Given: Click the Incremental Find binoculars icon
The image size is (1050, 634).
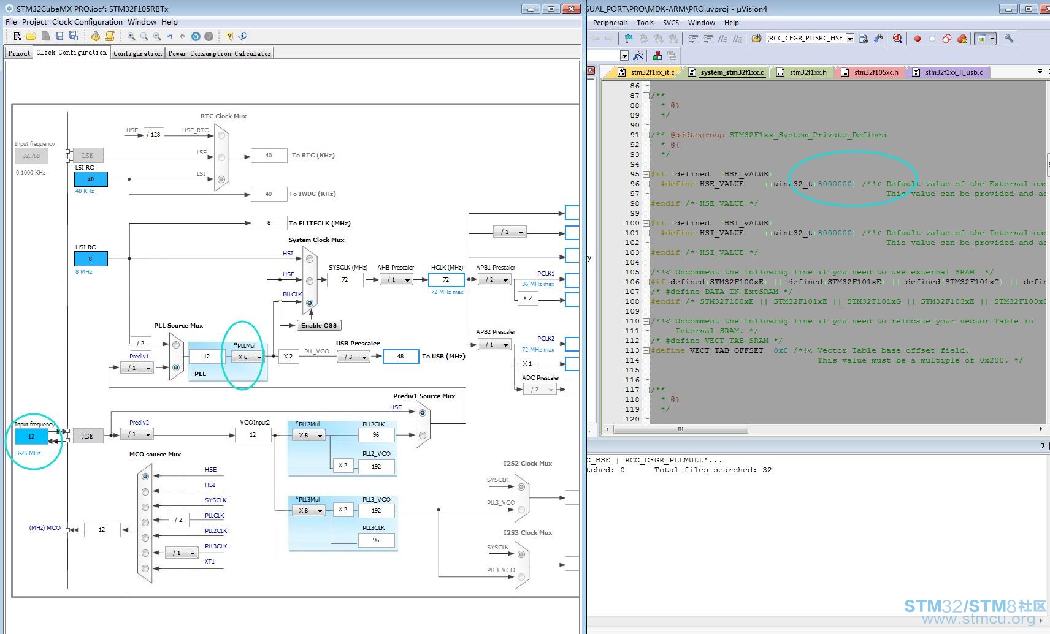Looking at the screenshot, I should 878,39.
